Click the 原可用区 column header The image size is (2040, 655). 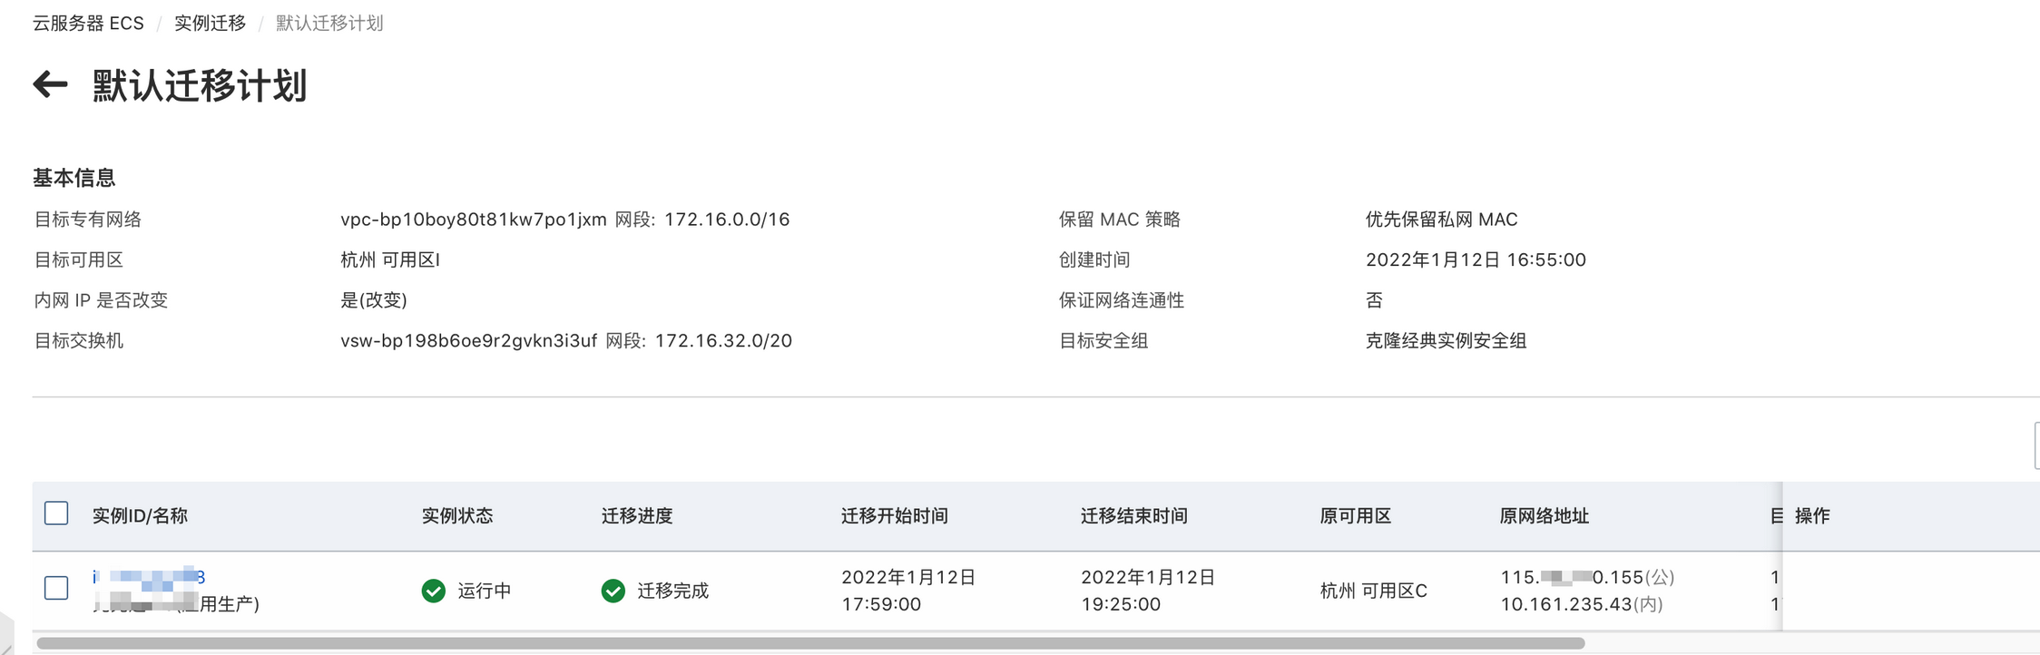[1356, 516]
